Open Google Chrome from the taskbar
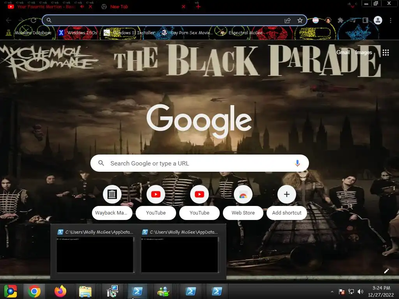The height and width of the screenshot is (299, 399). click(34, 291)
